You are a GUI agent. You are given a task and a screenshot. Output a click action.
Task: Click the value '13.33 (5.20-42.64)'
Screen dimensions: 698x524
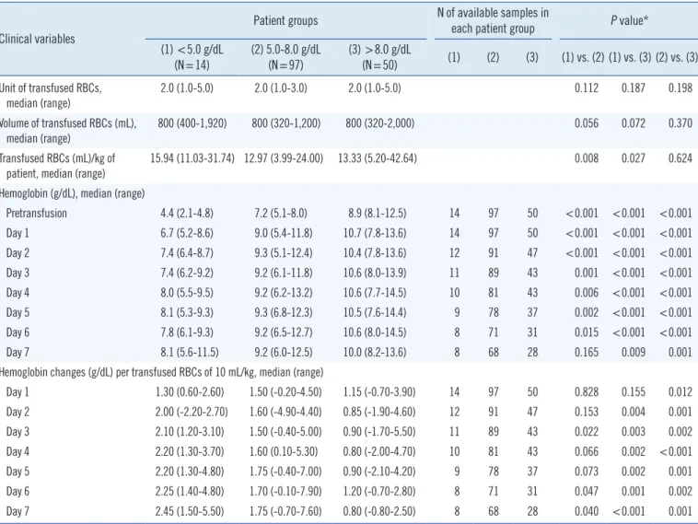click(377, 158)
